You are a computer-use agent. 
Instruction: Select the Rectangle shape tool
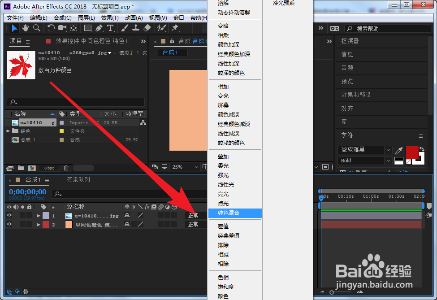click(88, 28)
